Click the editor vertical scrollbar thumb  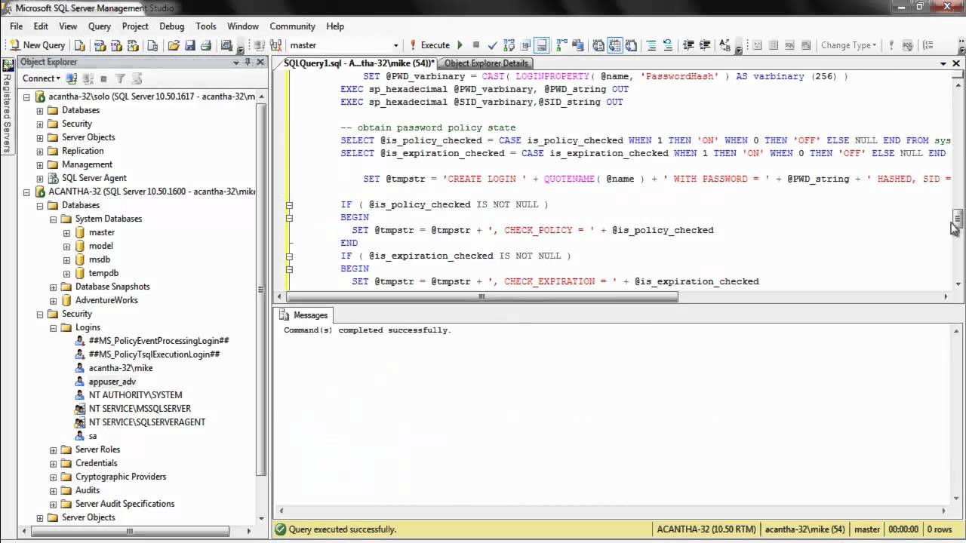[957, 218]
